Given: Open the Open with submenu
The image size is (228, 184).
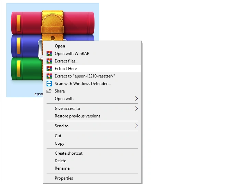Looking at the screenshot, I should 92,99.
